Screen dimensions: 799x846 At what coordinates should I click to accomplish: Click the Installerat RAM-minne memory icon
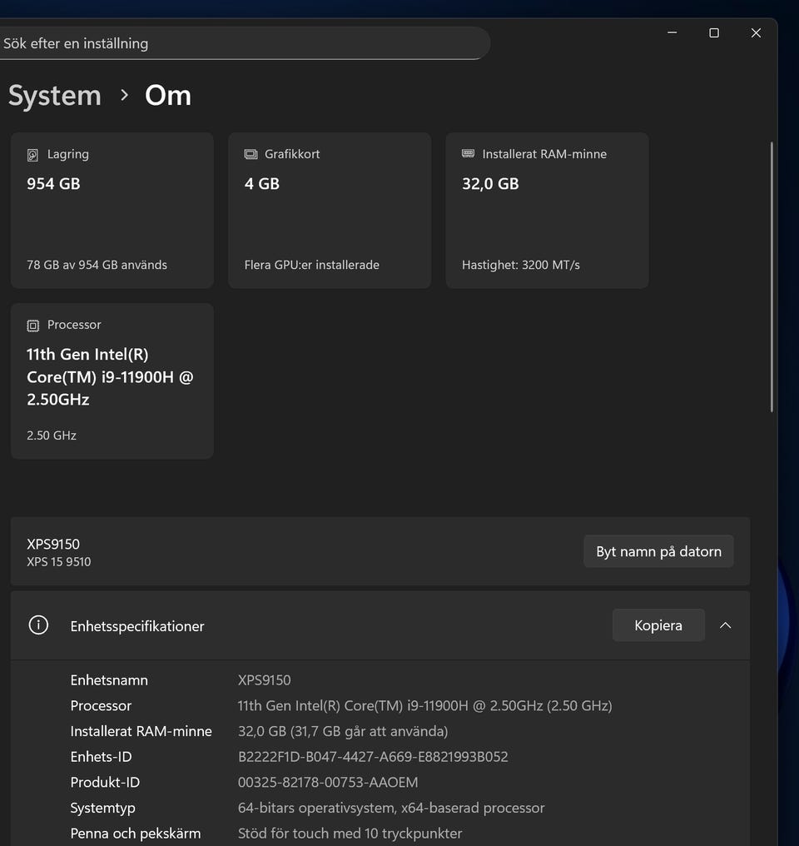pos(468,154)
